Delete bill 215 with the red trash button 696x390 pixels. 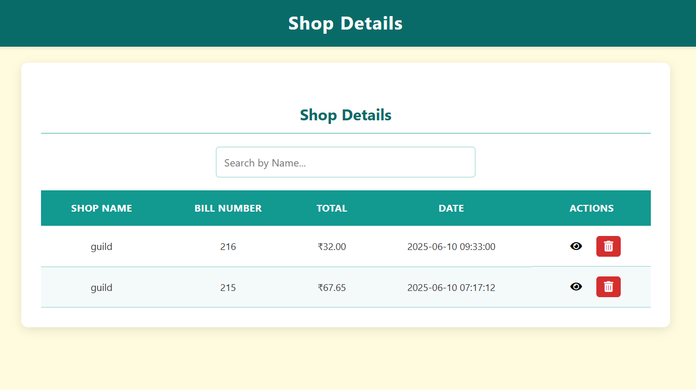[608, 287]
